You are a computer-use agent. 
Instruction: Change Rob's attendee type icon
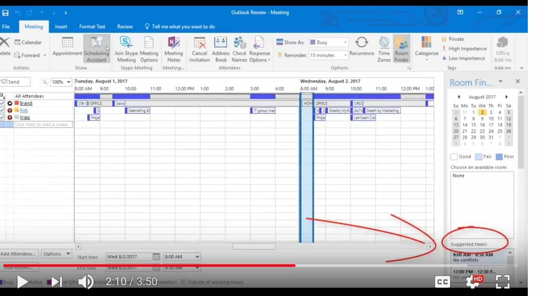click(10, 110)
